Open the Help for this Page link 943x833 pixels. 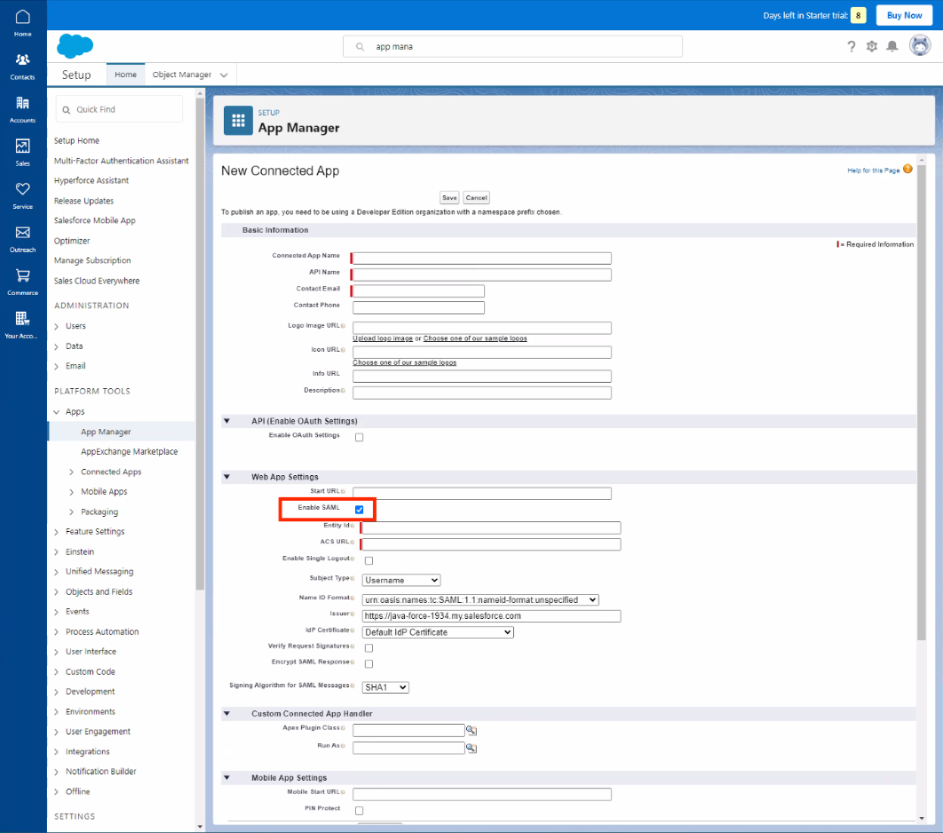click(x=873, y=171)
